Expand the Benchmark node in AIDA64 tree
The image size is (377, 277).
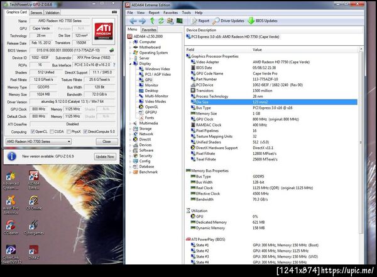click(131, 172)
